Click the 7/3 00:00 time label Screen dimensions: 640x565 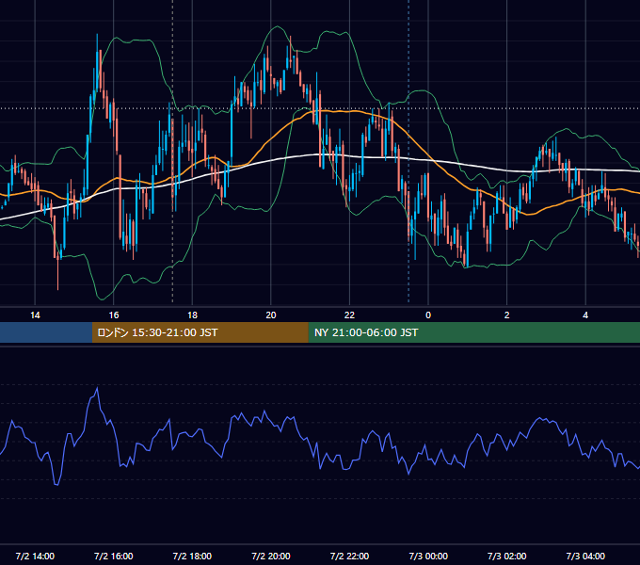pyautogui.click(x=428, y=556)
